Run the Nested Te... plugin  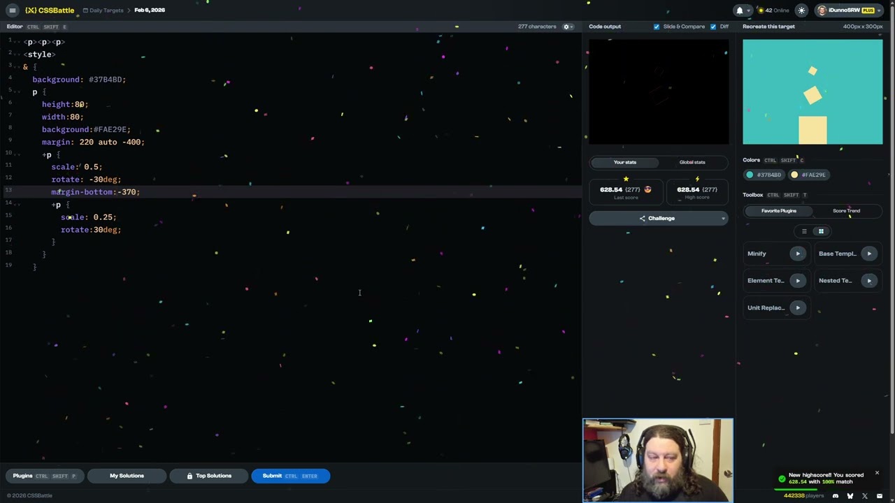pos(869,281)
